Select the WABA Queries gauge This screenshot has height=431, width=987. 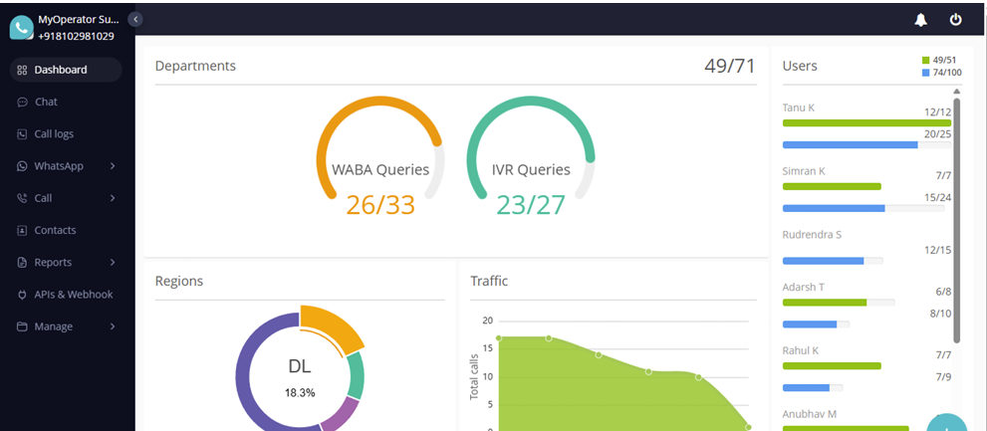380,159
